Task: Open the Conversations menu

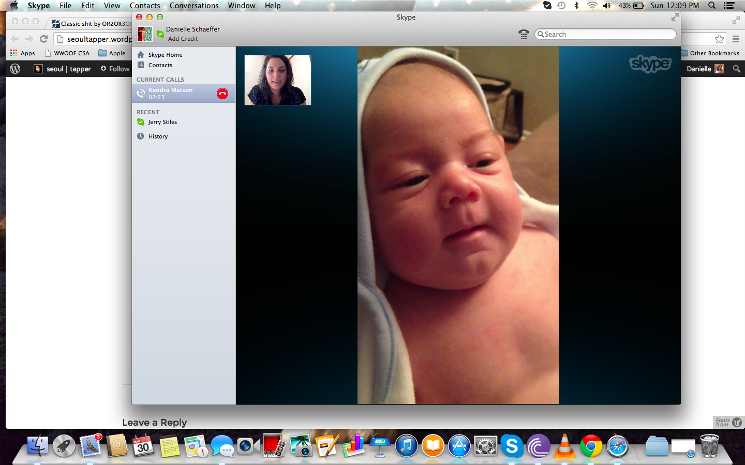Action: coord(194,6)
